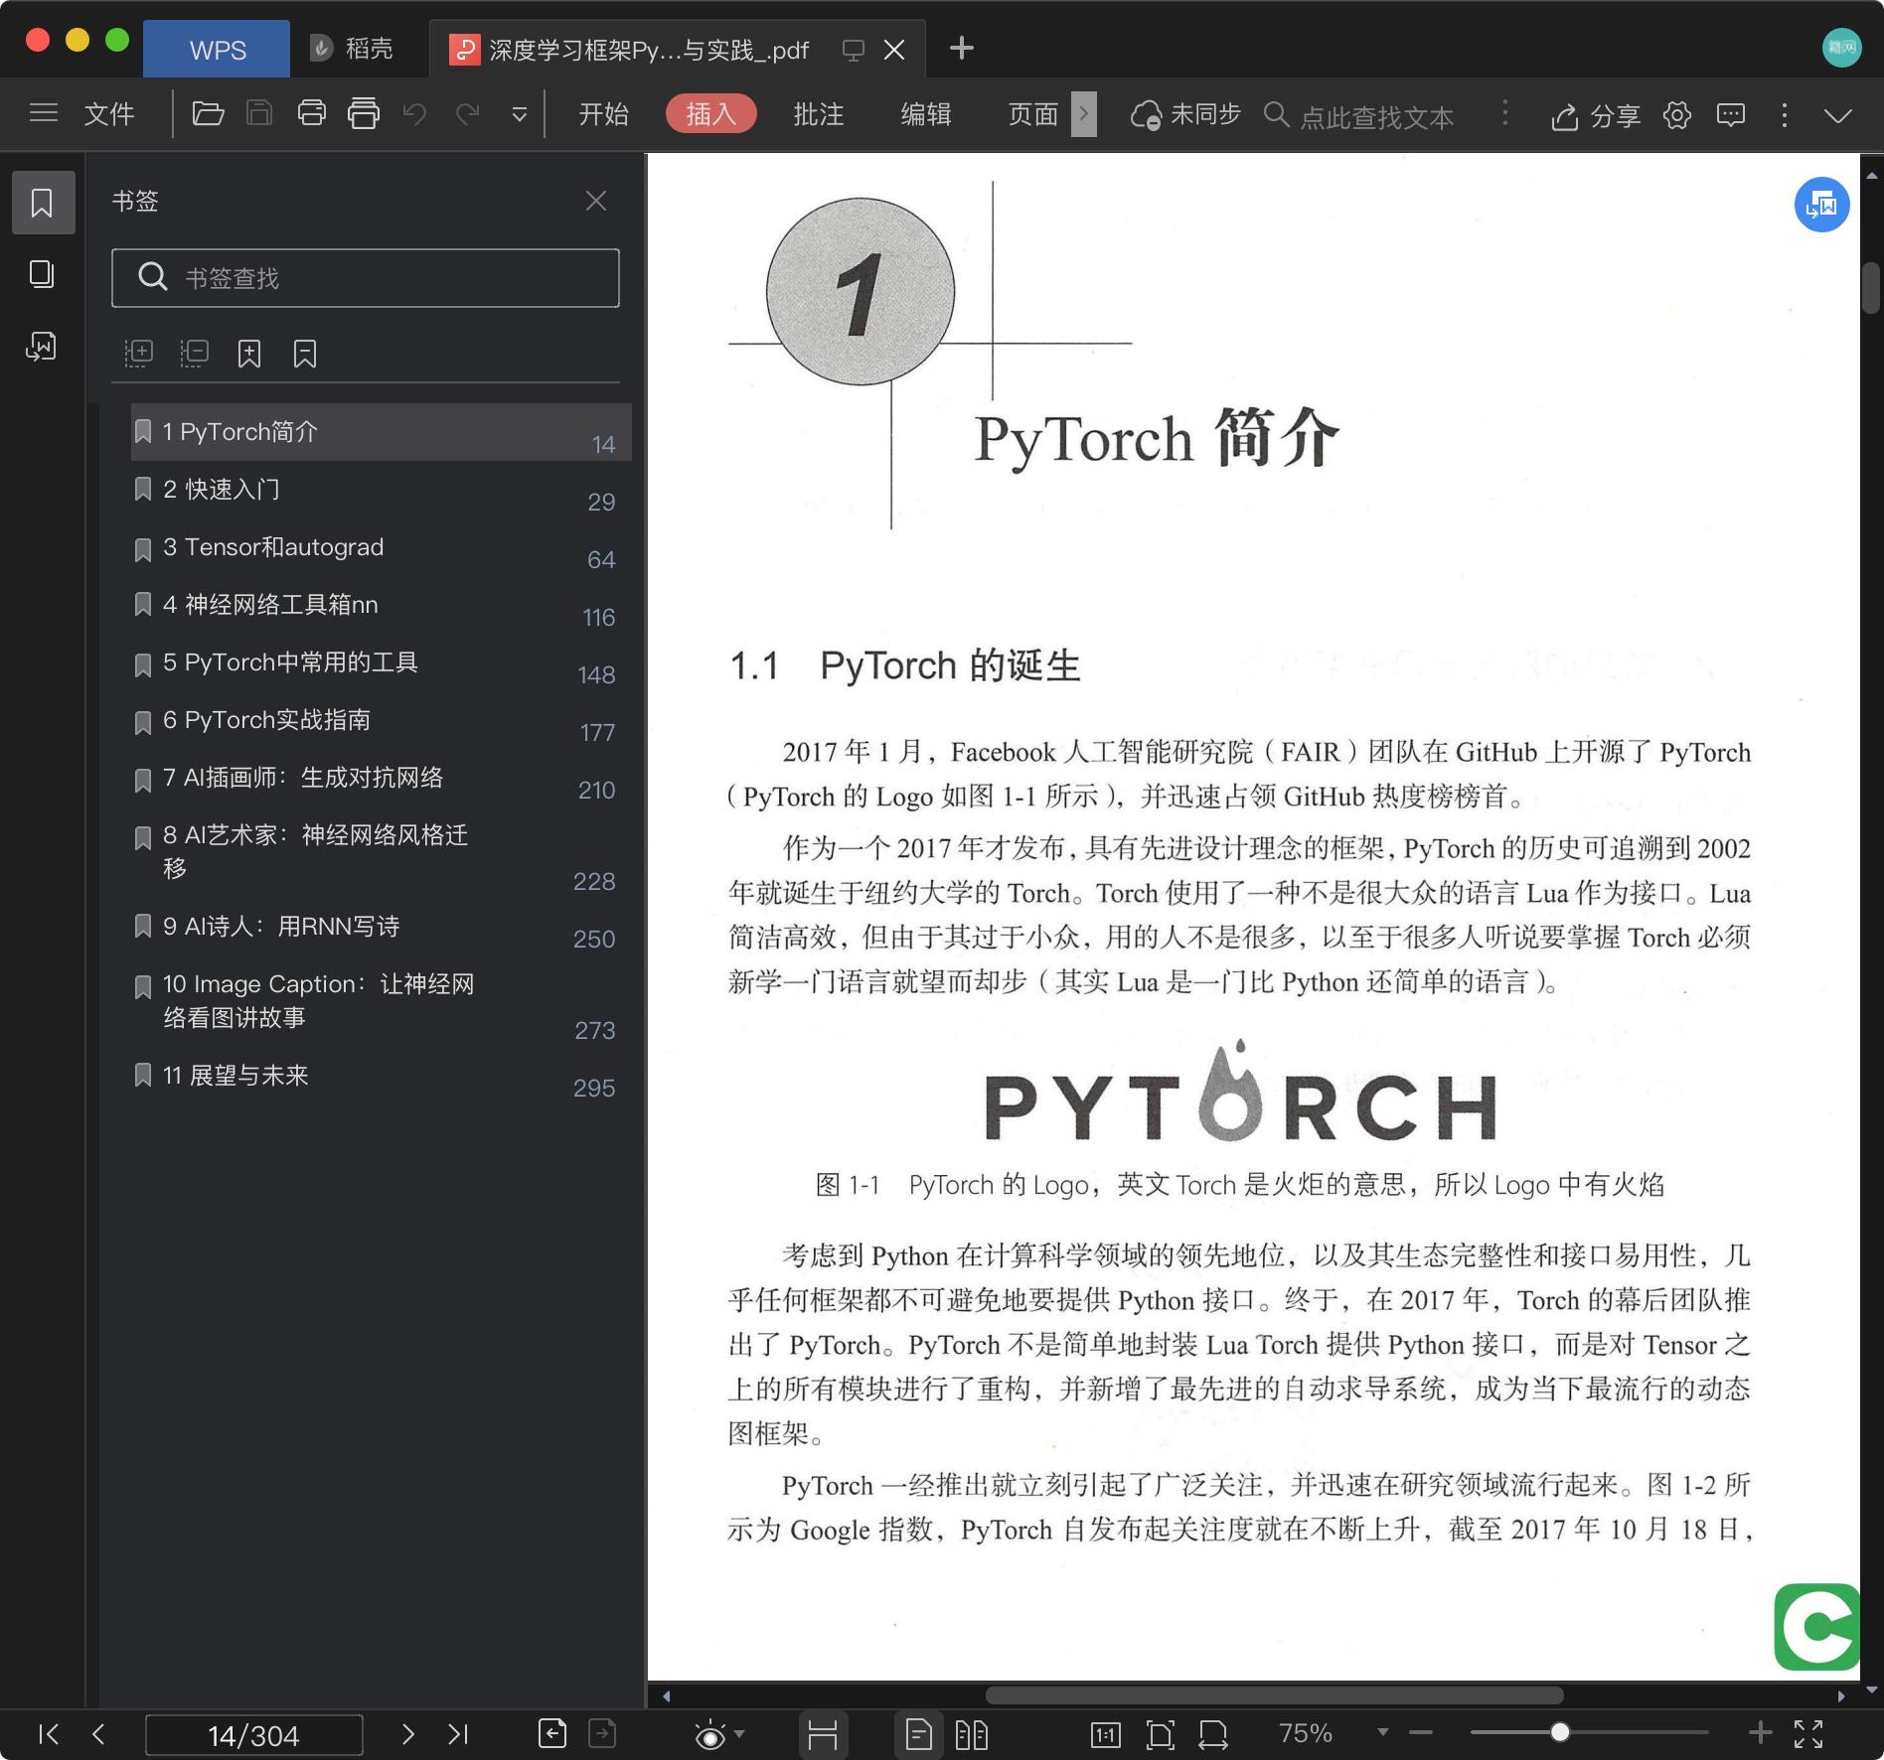
Task: Click the zoom in plus button
Action: click(1760, 1733)
